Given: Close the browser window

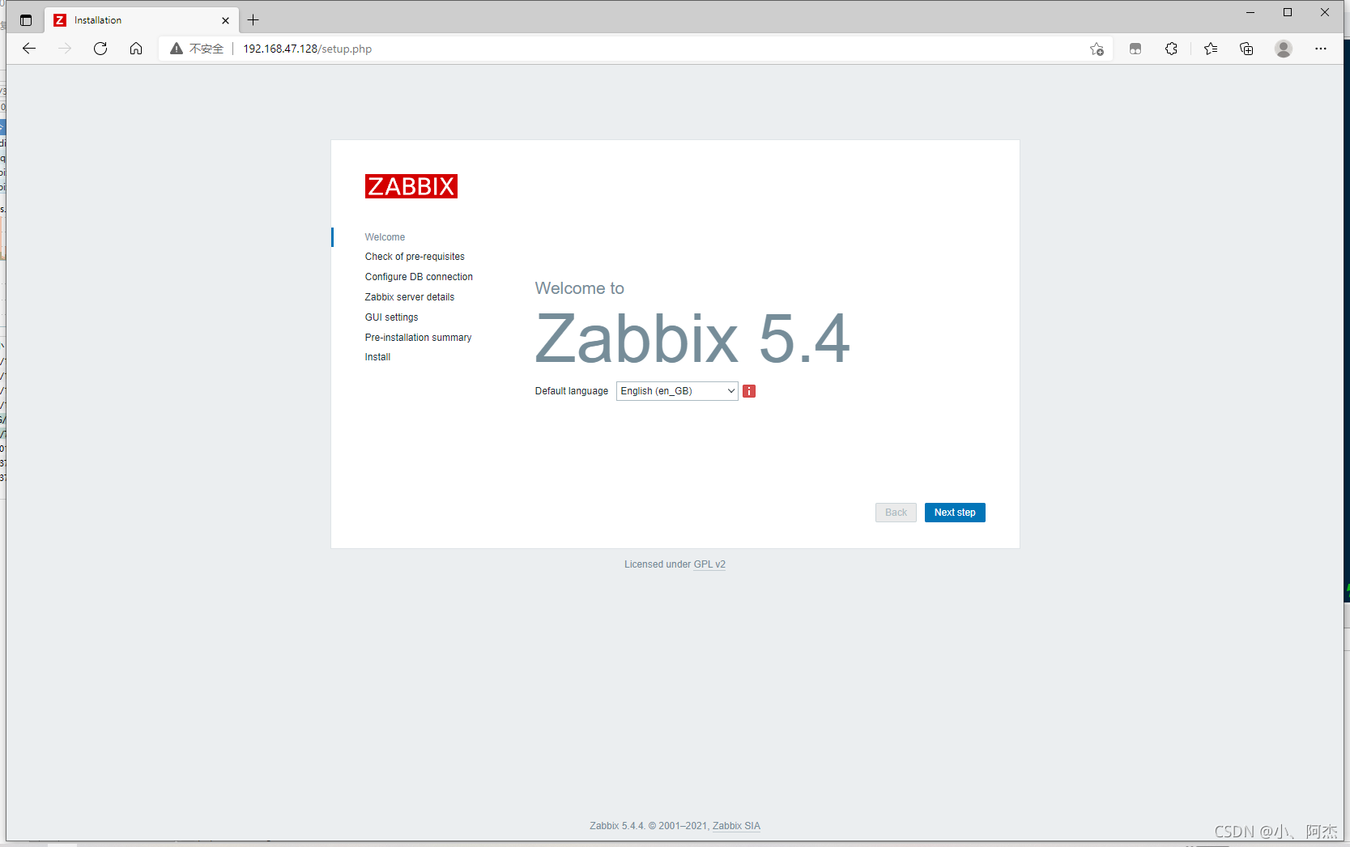Looking at the screenshot, I should [1325, 12].
